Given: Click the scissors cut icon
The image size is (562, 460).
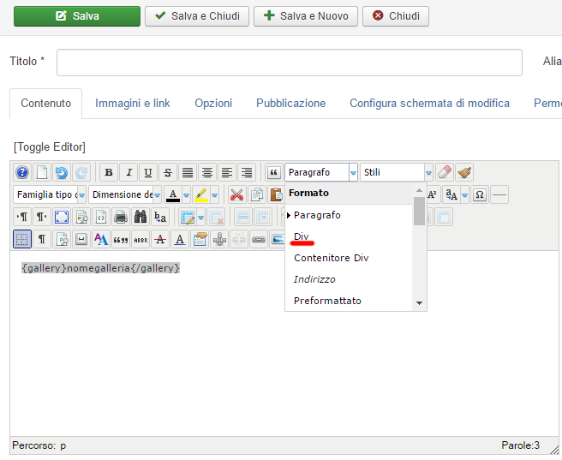Looking at the screenshot, I should [x=236, y=194].
